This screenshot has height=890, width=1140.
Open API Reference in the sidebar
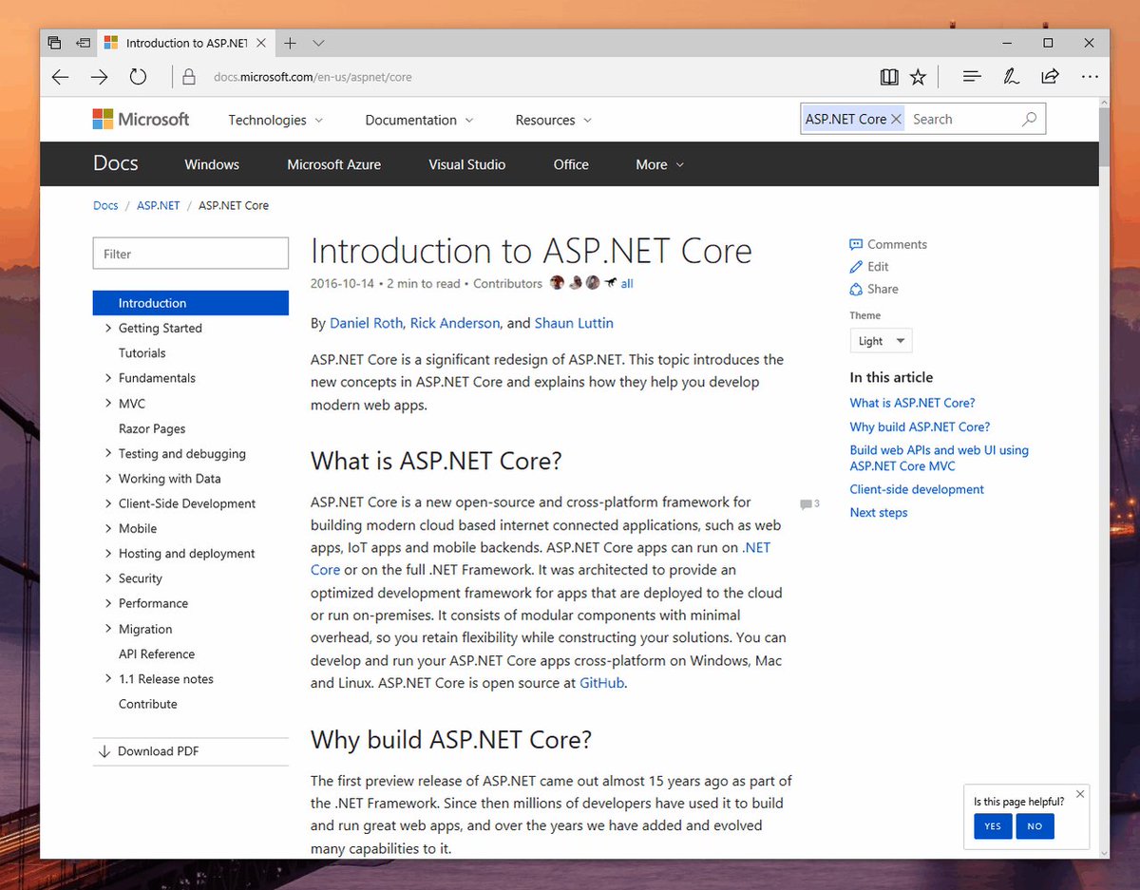157,654
